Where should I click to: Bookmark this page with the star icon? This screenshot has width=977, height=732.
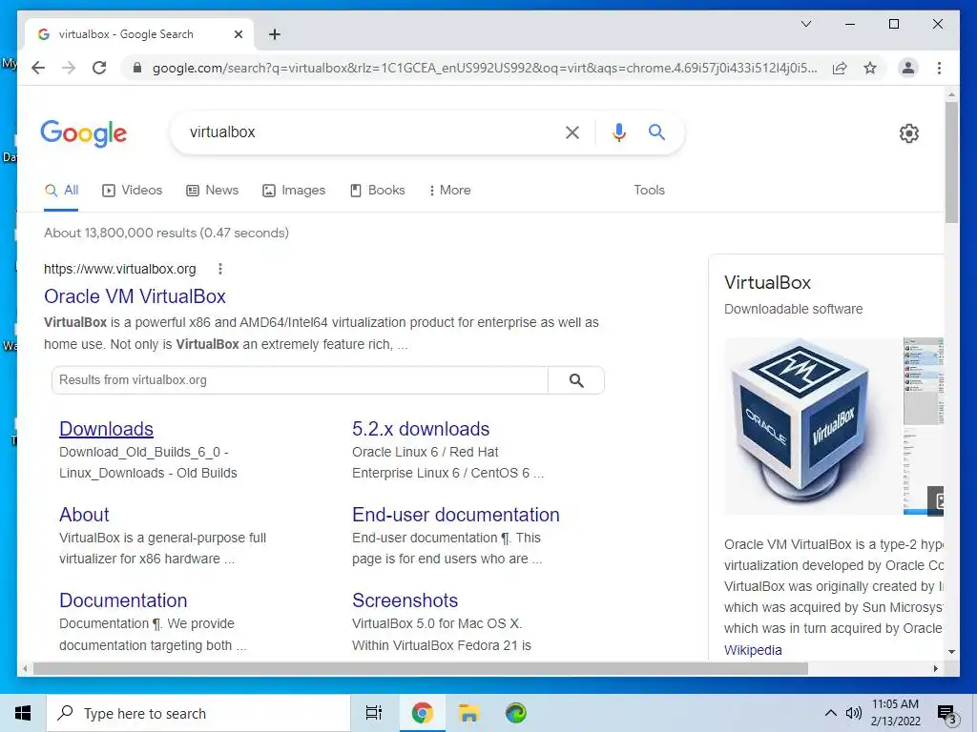coord(870,68)
